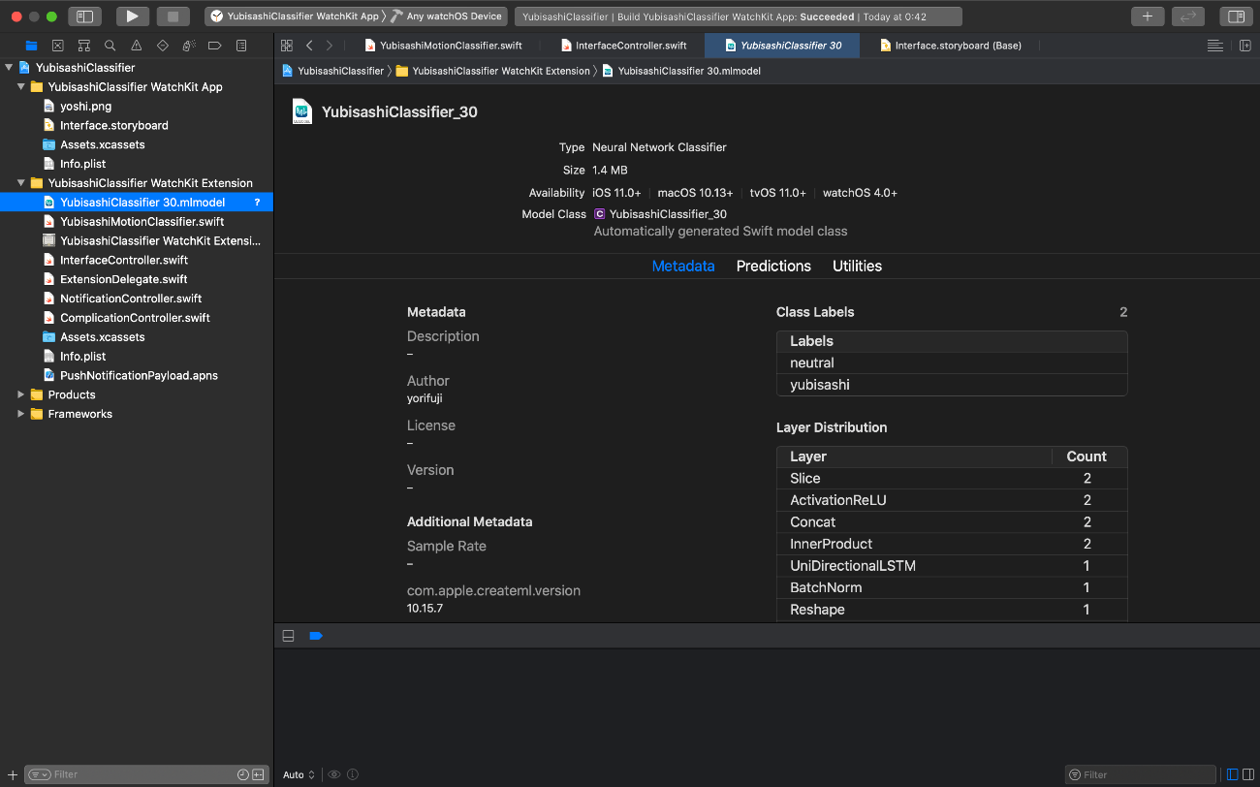Add a new file with the navigator plus button
Screen dimensions: 1260x787
pos(12,774)
